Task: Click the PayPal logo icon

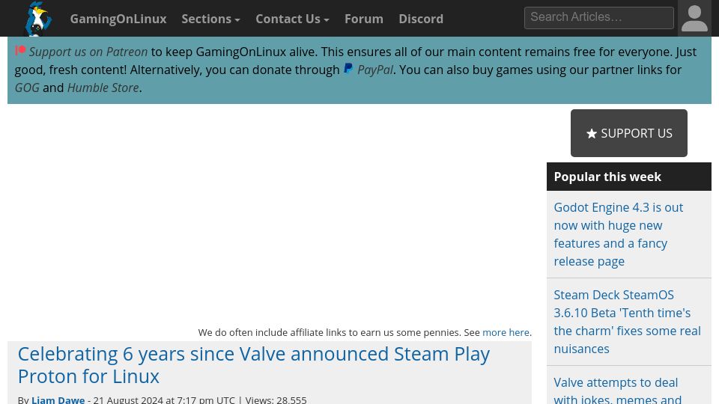Action: [x=348, y=69]
